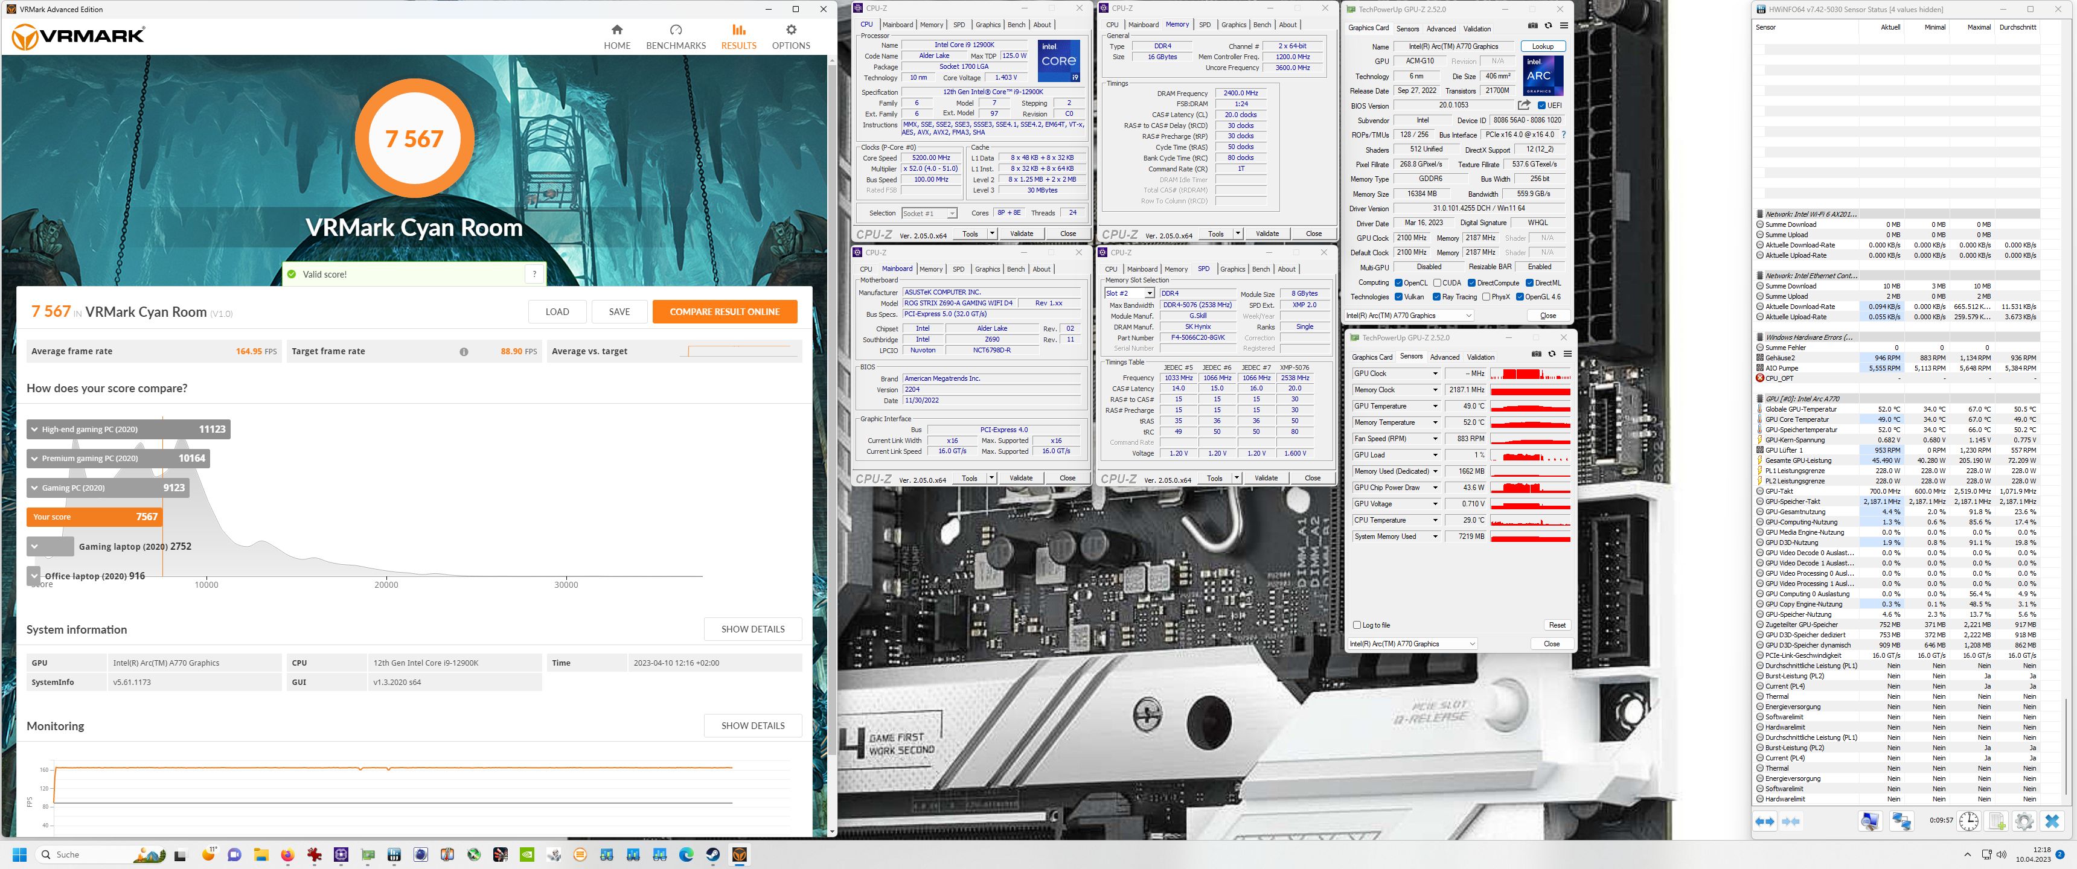
Task: Open the hamburger menu in GPU-Z Sensors window
Action: (x=1567, y=354)
